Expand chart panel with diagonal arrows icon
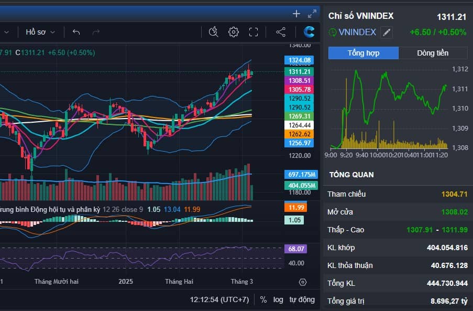The height and width of the screenshot is (311, 473). (x=312, y=14)
